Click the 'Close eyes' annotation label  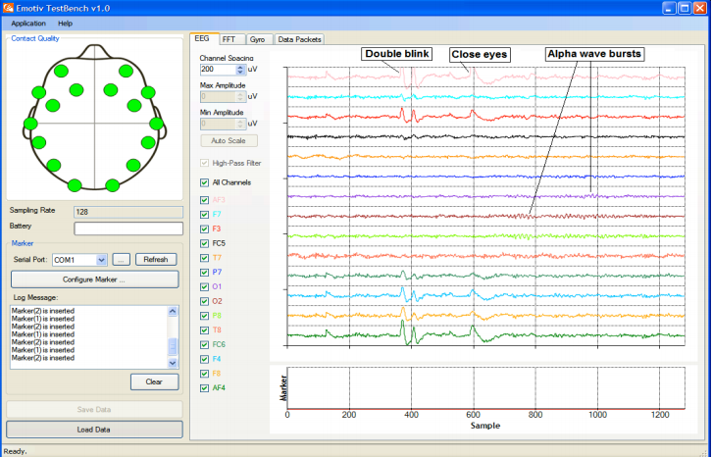coord(480,55)
